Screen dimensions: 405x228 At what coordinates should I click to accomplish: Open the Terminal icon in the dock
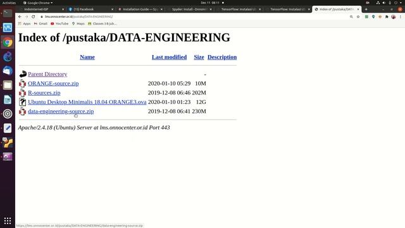8,13
